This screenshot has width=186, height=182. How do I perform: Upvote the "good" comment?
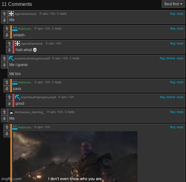click(x=10, y=97)
